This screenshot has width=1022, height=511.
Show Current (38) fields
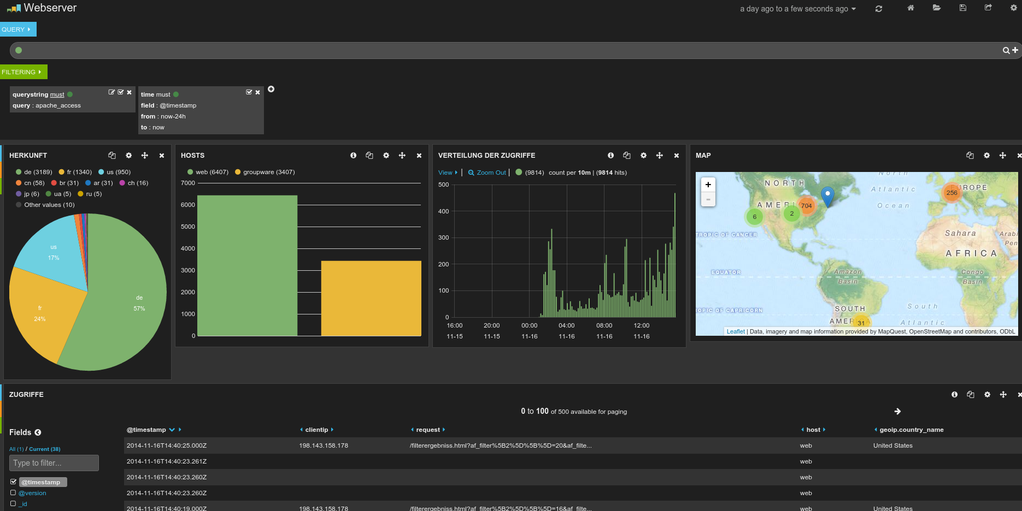tap(45, 449)
